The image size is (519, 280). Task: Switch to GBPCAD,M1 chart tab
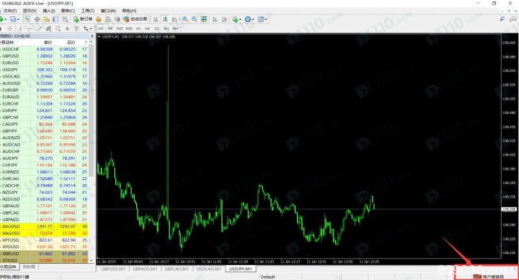point(176,269)
